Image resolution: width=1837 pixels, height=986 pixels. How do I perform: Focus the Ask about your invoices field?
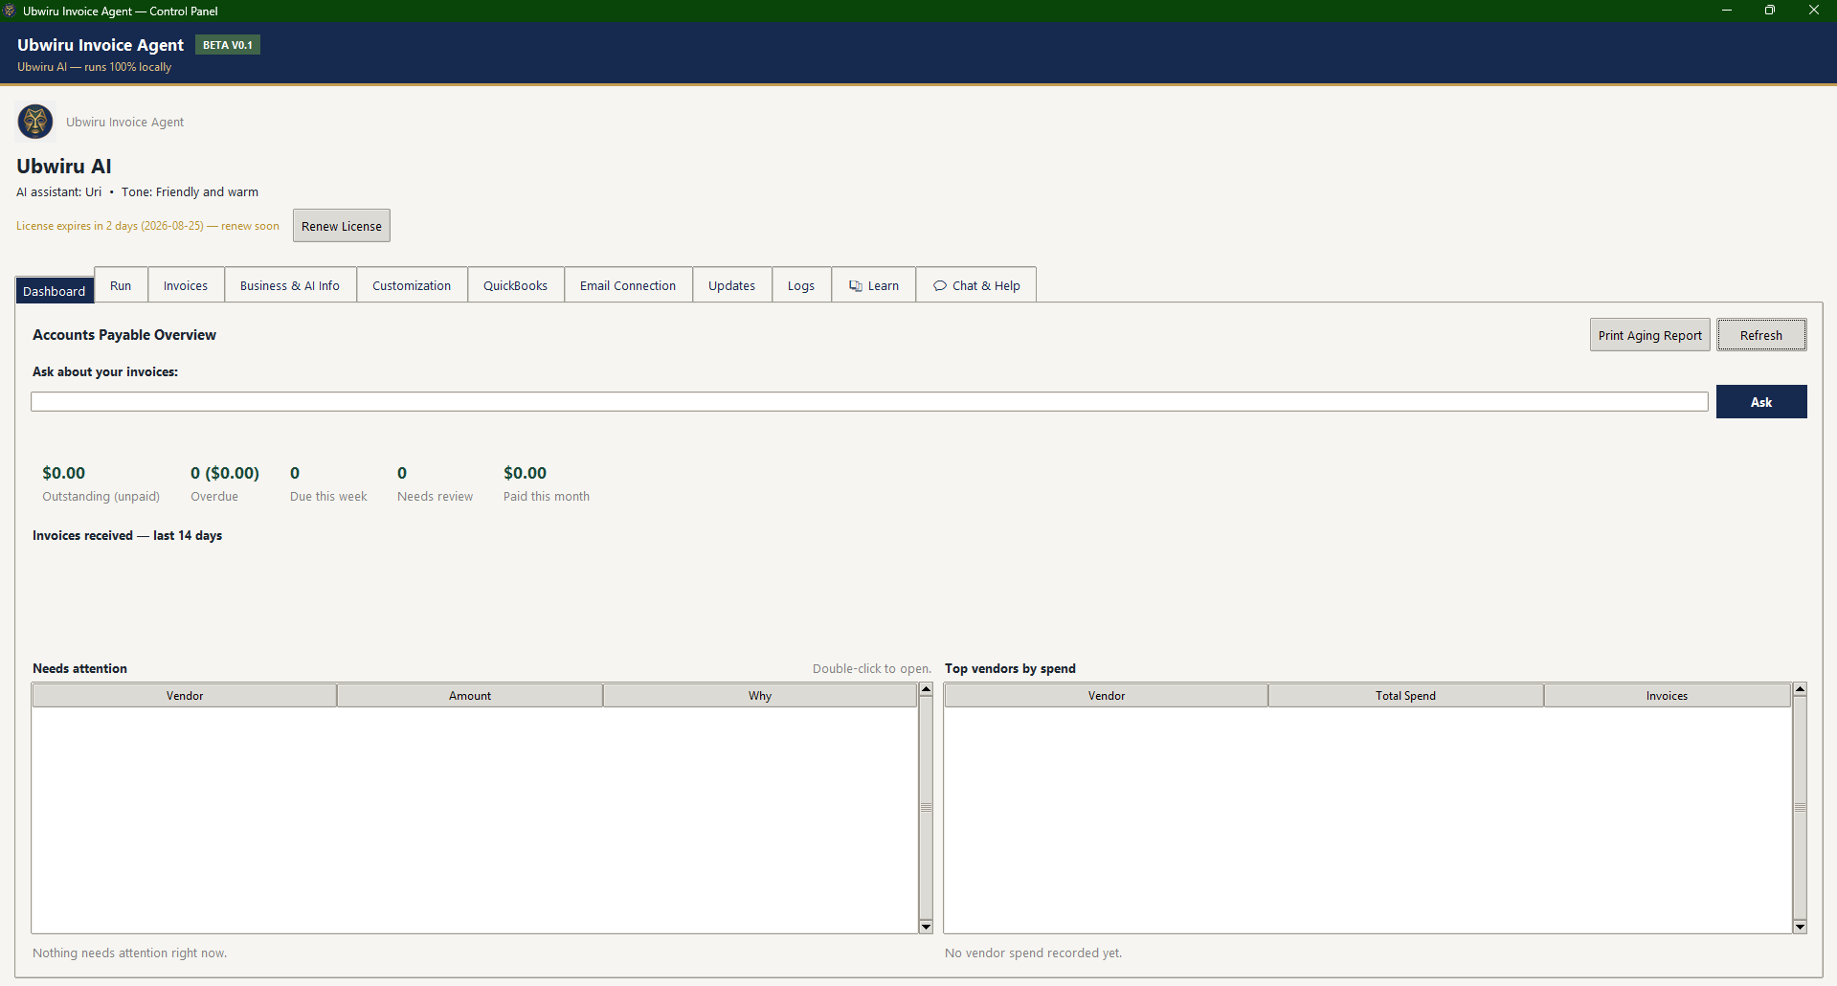(869, 402)
